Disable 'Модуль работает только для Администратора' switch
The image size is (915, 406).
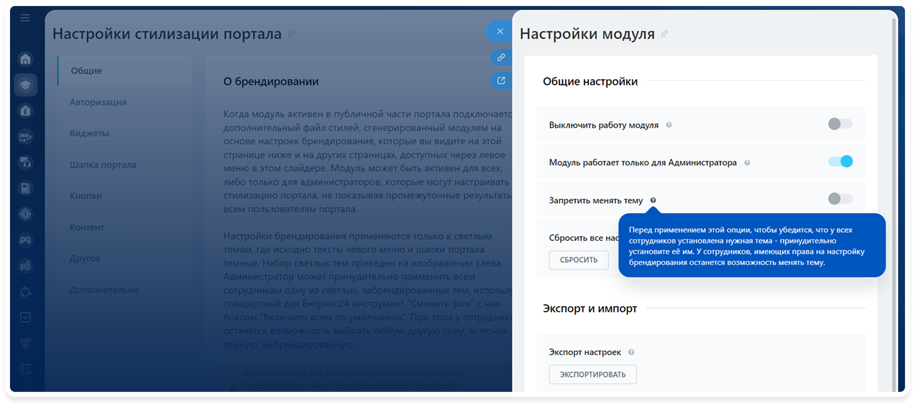pos(840,161)
